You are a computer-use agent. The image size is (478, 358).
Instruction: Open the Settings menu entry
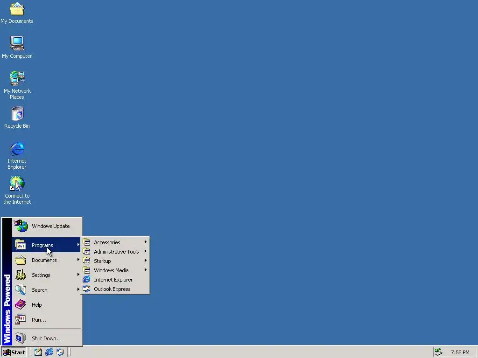tap(47, 275)
